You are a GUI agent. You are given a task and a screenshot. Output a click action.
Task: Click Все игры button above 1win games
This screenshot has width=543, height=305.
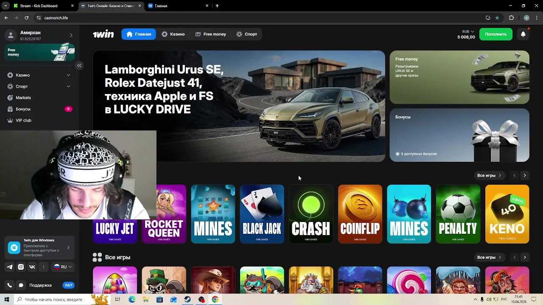click(489, 175)
